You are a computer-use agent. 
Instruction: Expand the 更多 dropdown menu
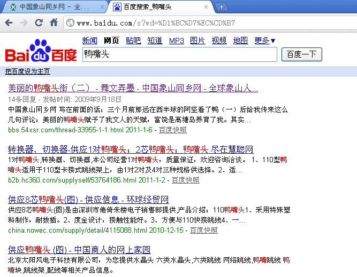[x=265, y=41]
